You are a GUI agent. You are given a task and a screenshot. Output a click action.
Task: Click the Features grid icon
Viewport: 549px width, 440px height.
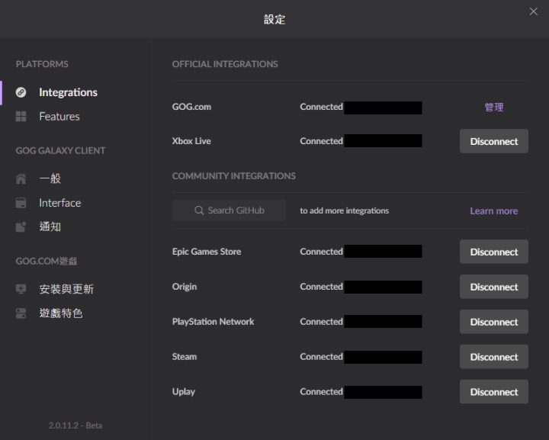21,116
